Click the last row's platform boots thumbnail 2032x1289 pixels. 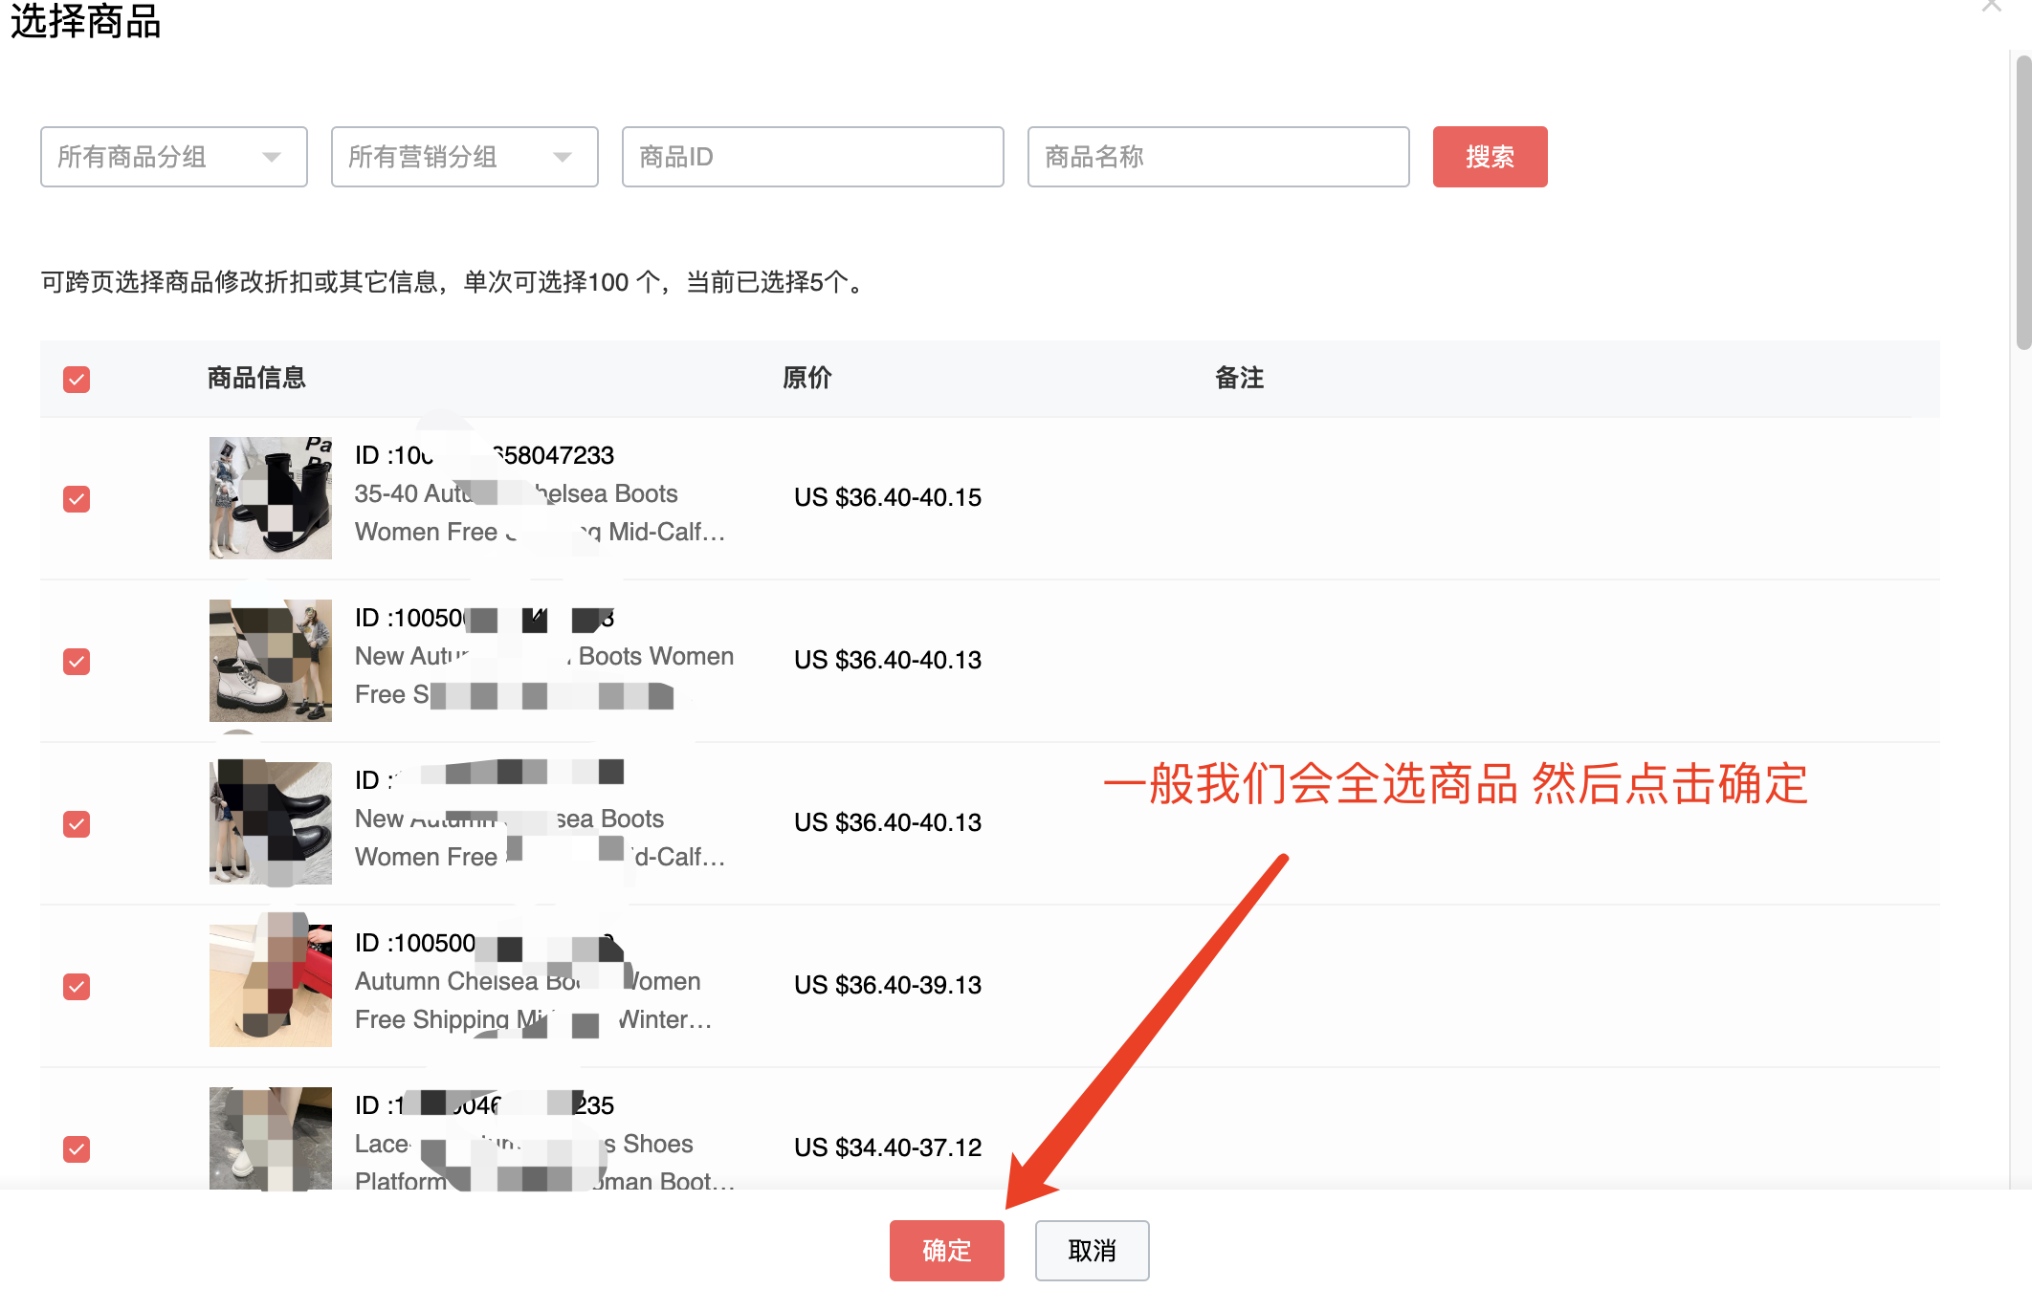coord(271,1143)
